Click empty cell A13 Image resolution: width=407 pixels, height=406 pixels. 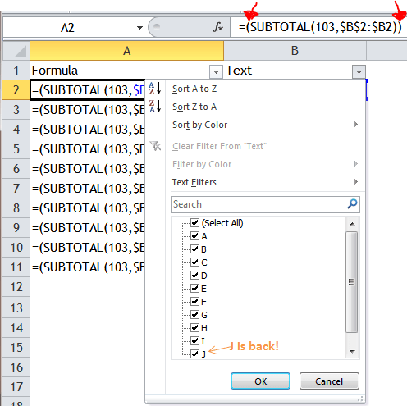88,308
